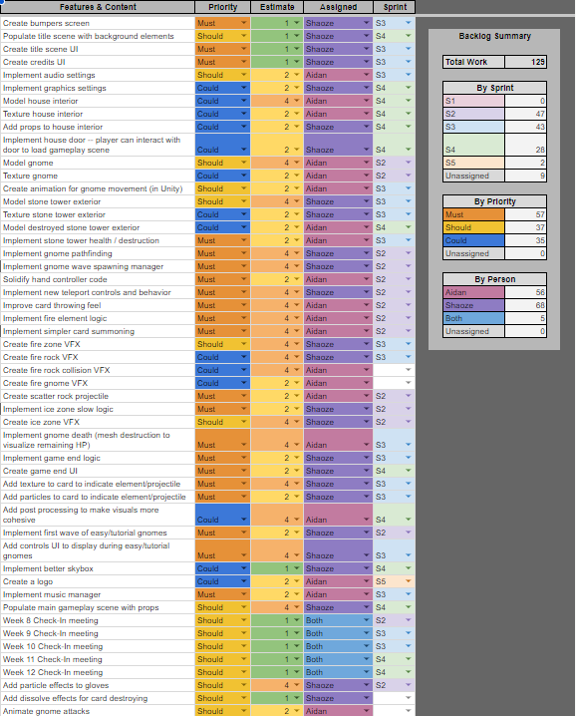The image size is (576, 716).
Task: Select the Implement gnome death task cell
Action: [x=98, y=440]
